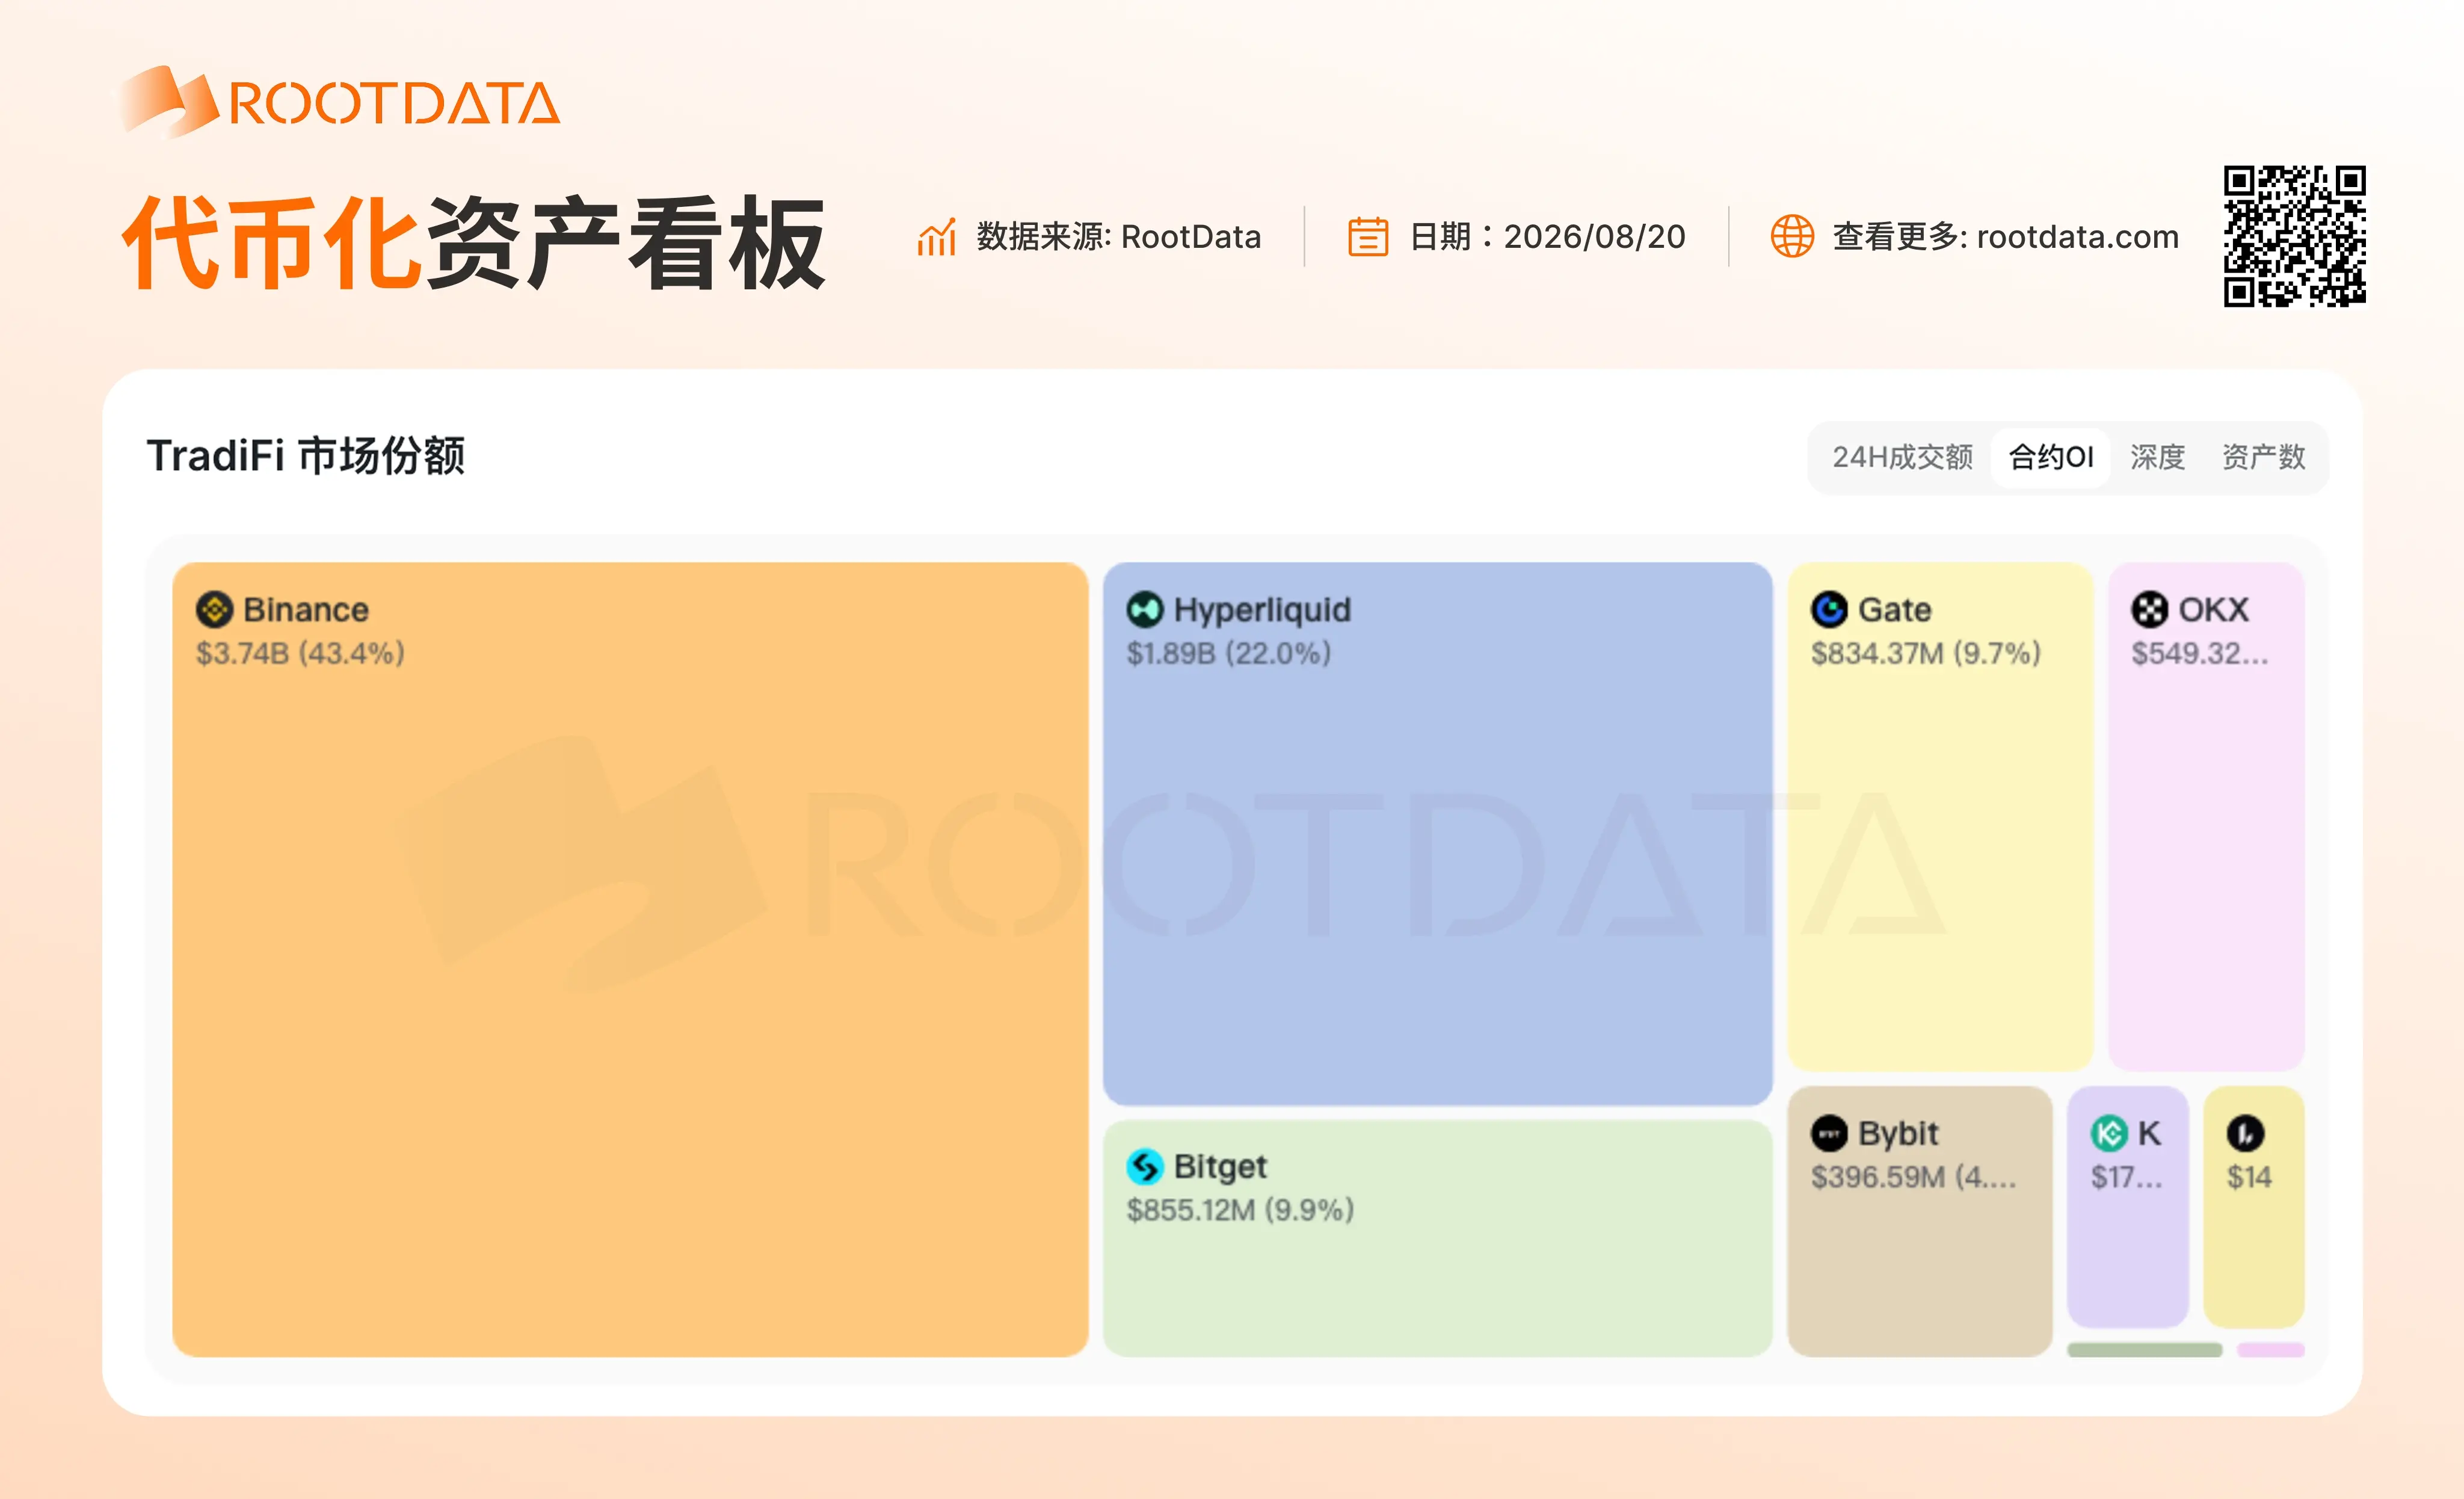Click the Bitget logo icon
The image size is (2464, 1499).
pos(1145,1166)
